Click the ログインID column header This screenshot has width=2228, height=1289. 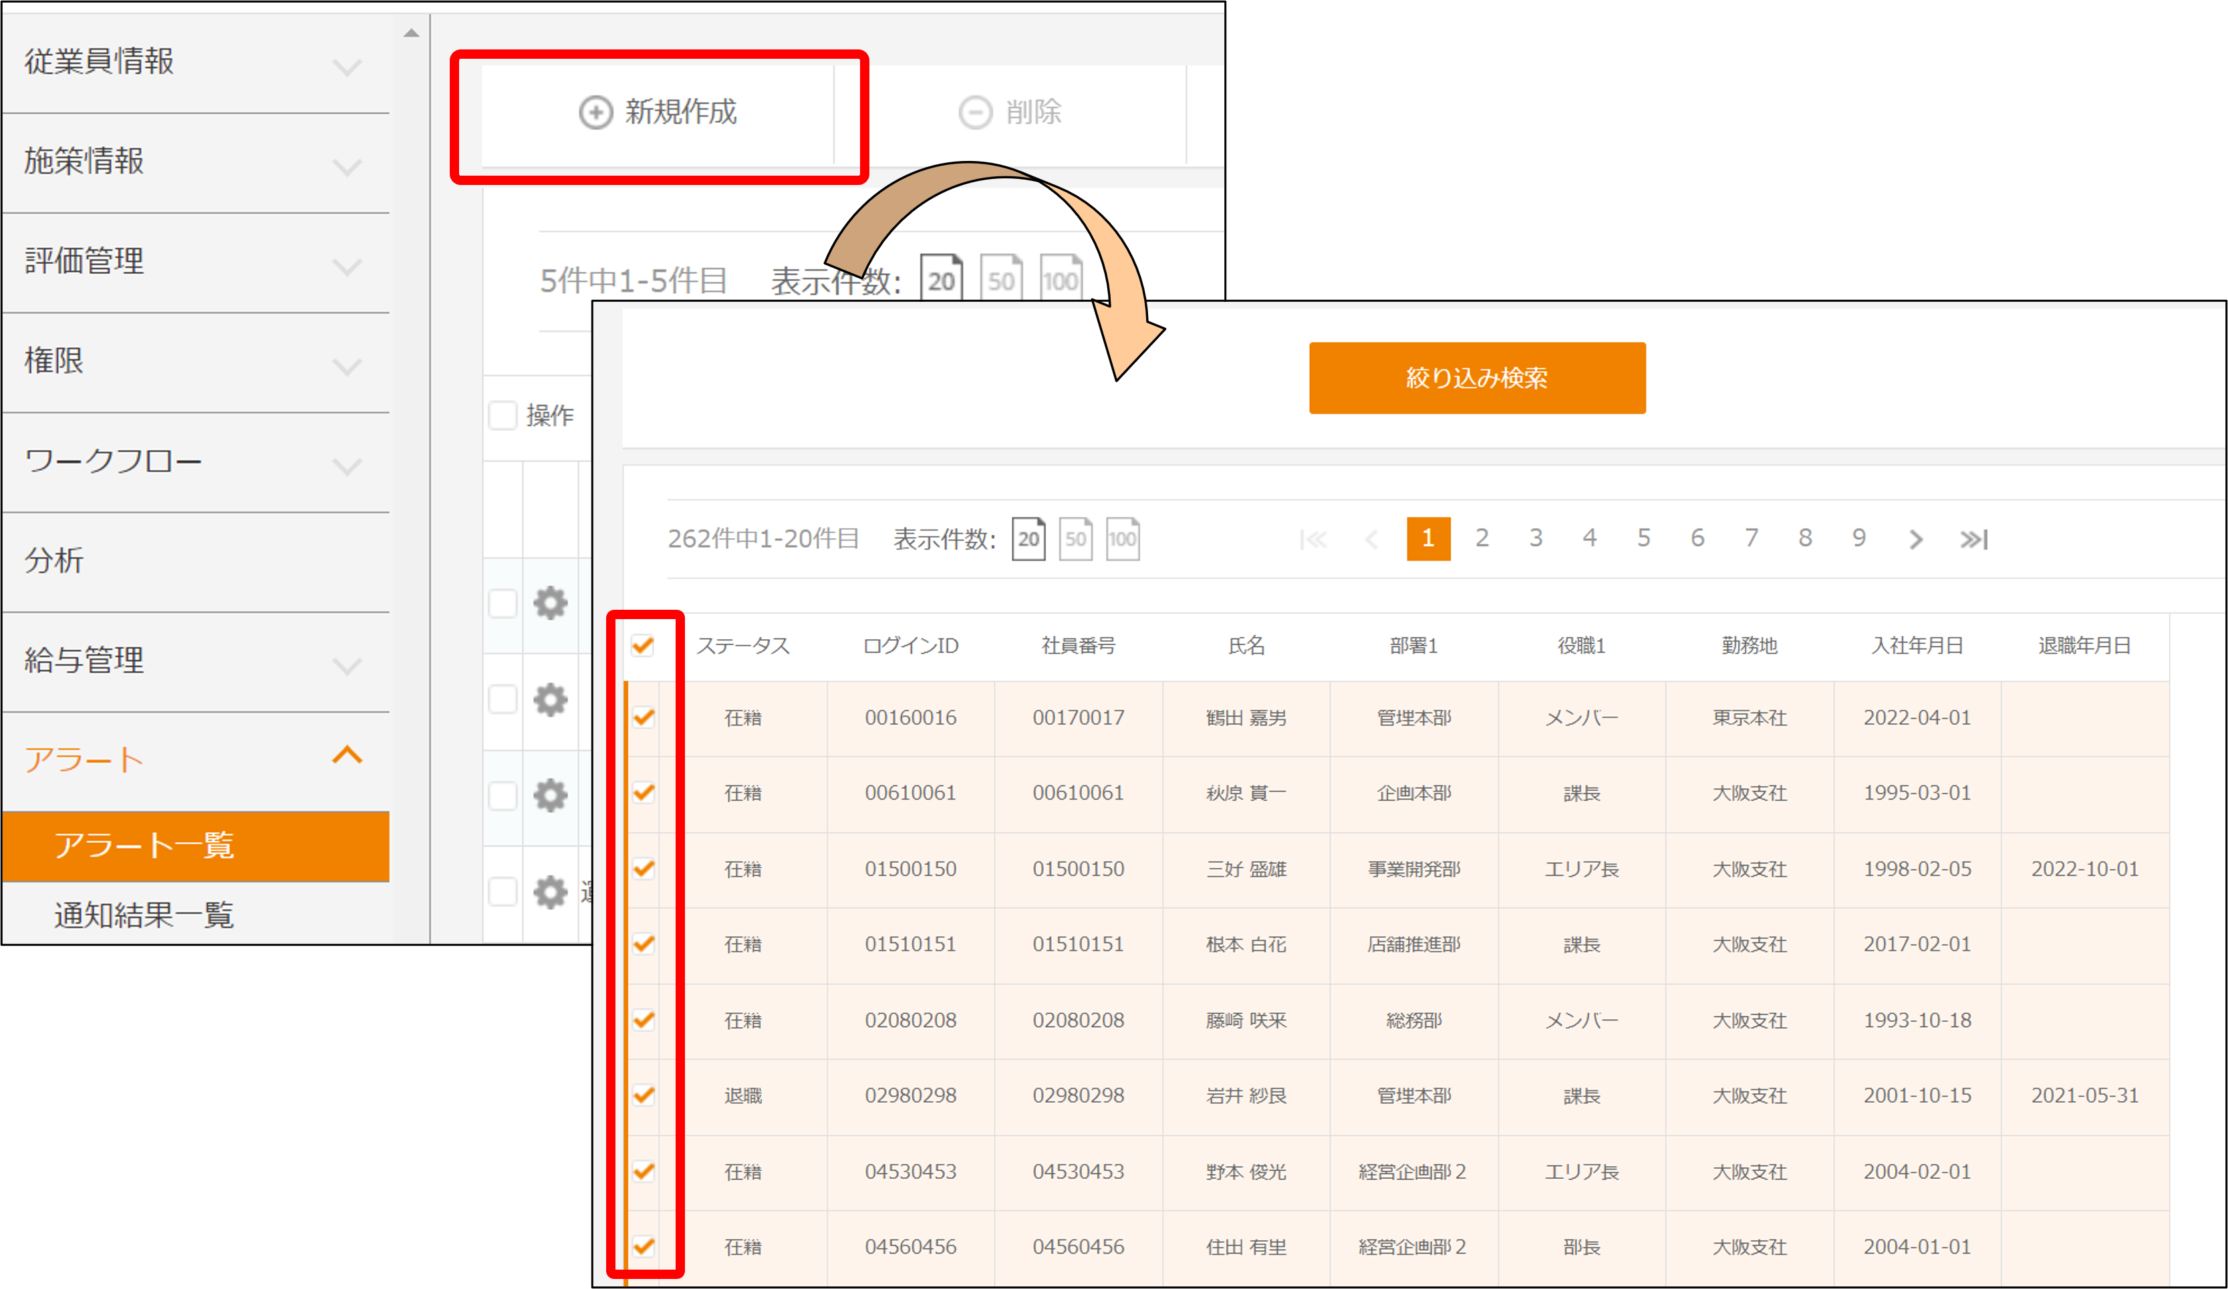[x=911, y=646]
